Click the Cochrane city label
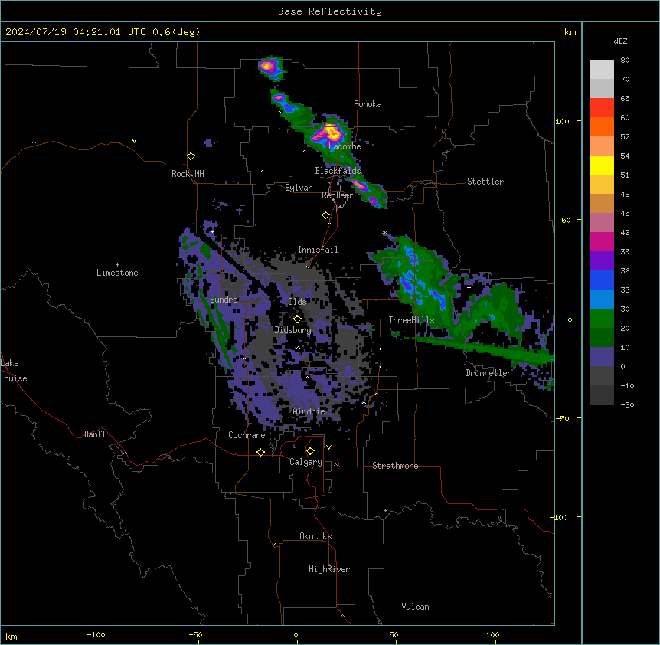Image resolution: width=660 pixels, height=645 pixels. click(247, 435)
